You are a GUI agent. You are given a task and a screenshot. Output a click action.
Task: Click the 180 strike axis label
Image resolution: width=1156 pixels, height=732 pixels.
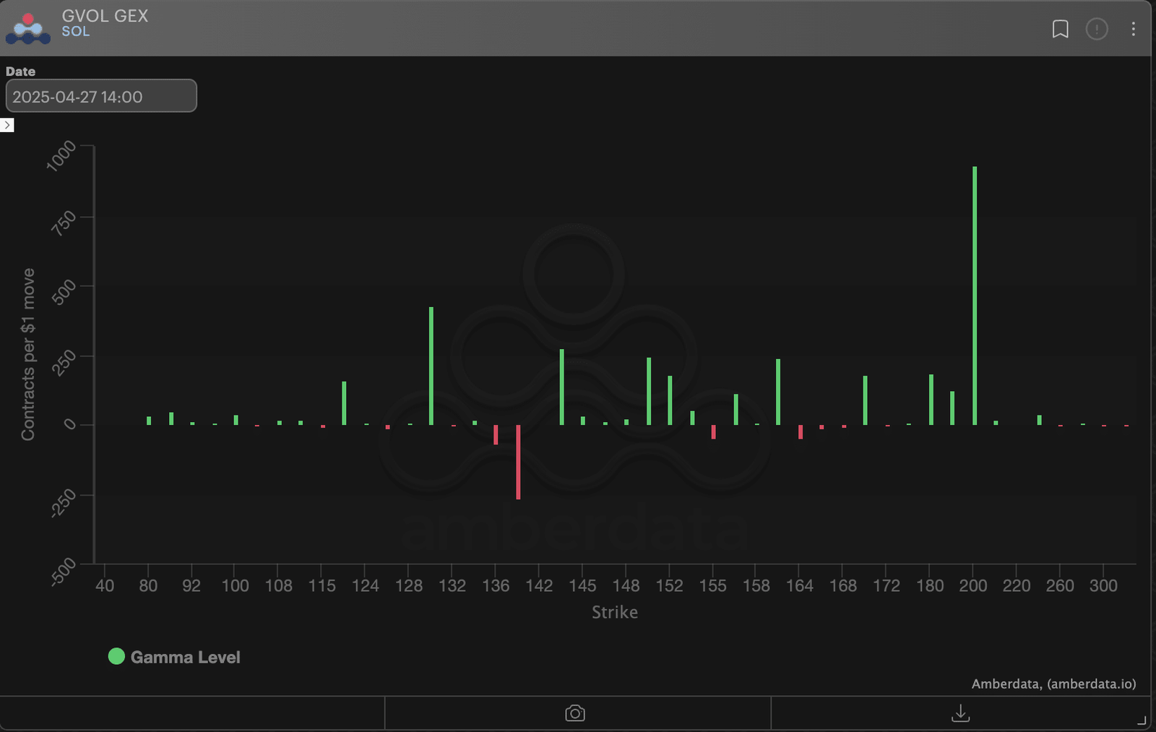[x=930, y=585]
